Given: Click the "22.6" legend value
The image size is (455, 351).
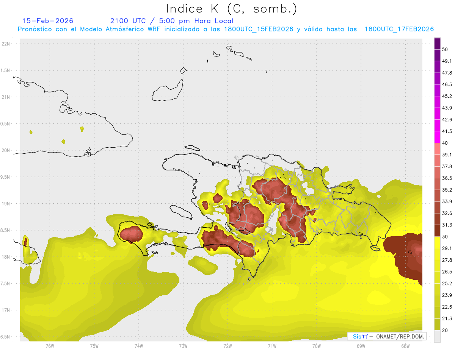Looking at the screenshot, I should click(447, 307).
